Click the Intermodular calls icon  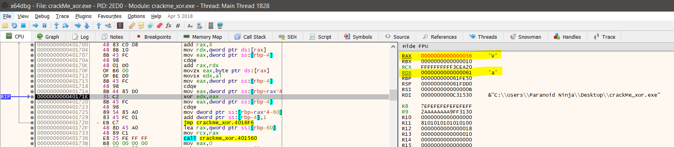click(x=200, y=26)
